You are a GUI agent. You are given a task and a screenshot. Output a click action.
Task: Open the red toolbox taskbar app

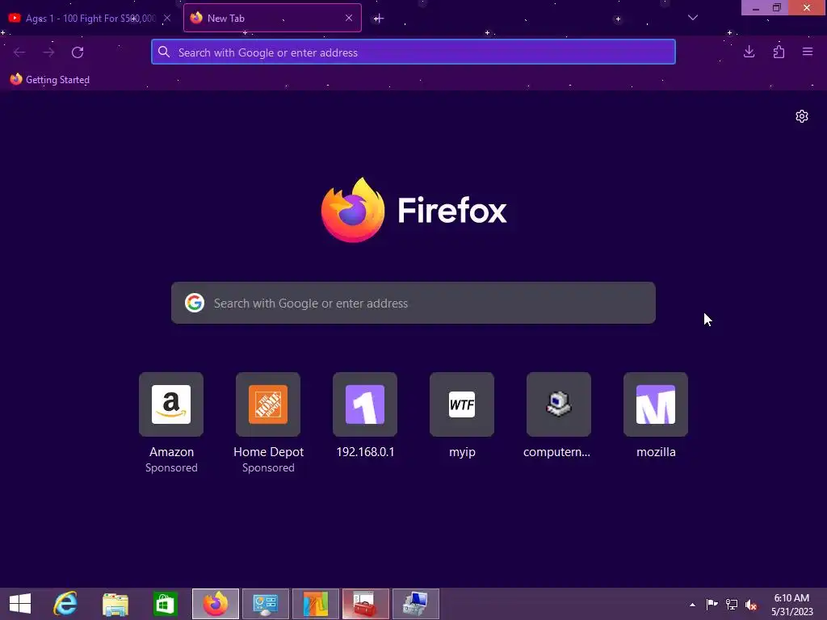point(366,604)
